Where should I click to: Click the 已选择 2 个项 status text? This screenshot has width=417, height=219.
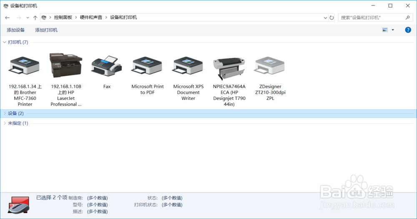coord(52,197)
